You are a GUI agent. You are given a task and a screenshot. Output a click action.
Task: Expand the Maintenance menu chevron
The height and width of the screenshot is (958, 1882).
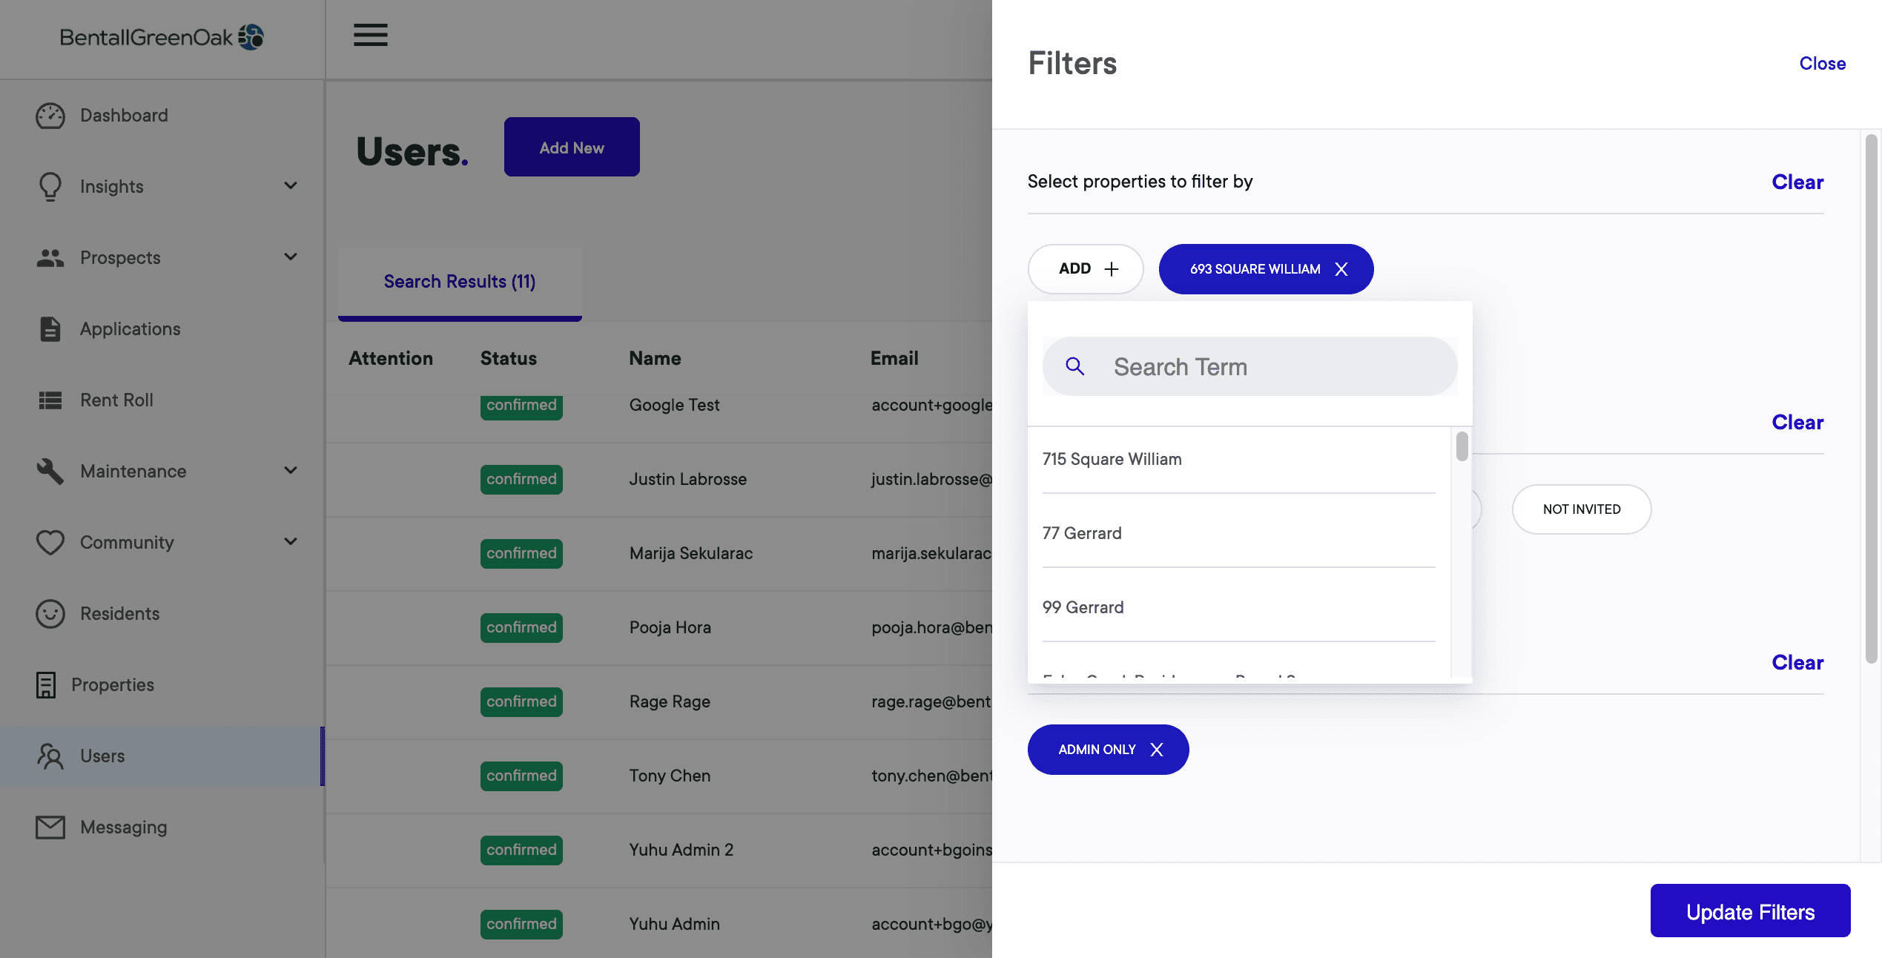coord(291,471)
